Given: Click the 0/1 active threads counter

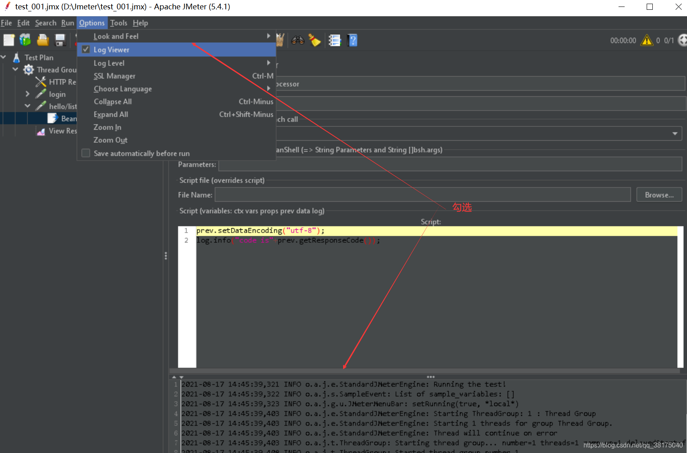Looking at the screenshot, I should click(x=669, y=40).
